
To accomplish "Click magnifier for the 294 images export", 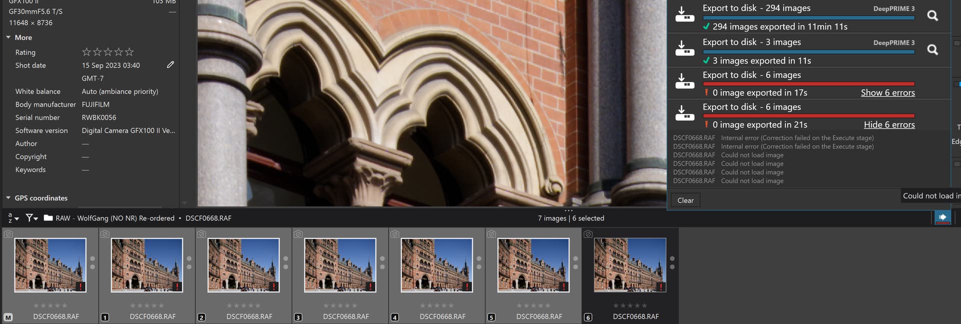I will (932, 16).
